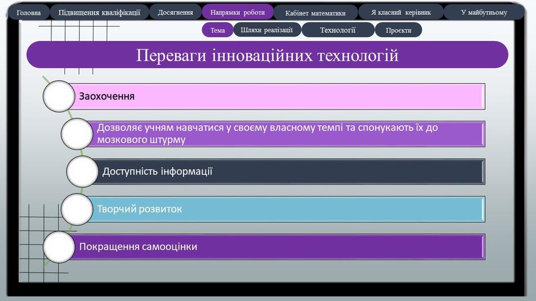Open Я класний керівник tab
Viewport: 536px width, 301px height.
[401, 13]
